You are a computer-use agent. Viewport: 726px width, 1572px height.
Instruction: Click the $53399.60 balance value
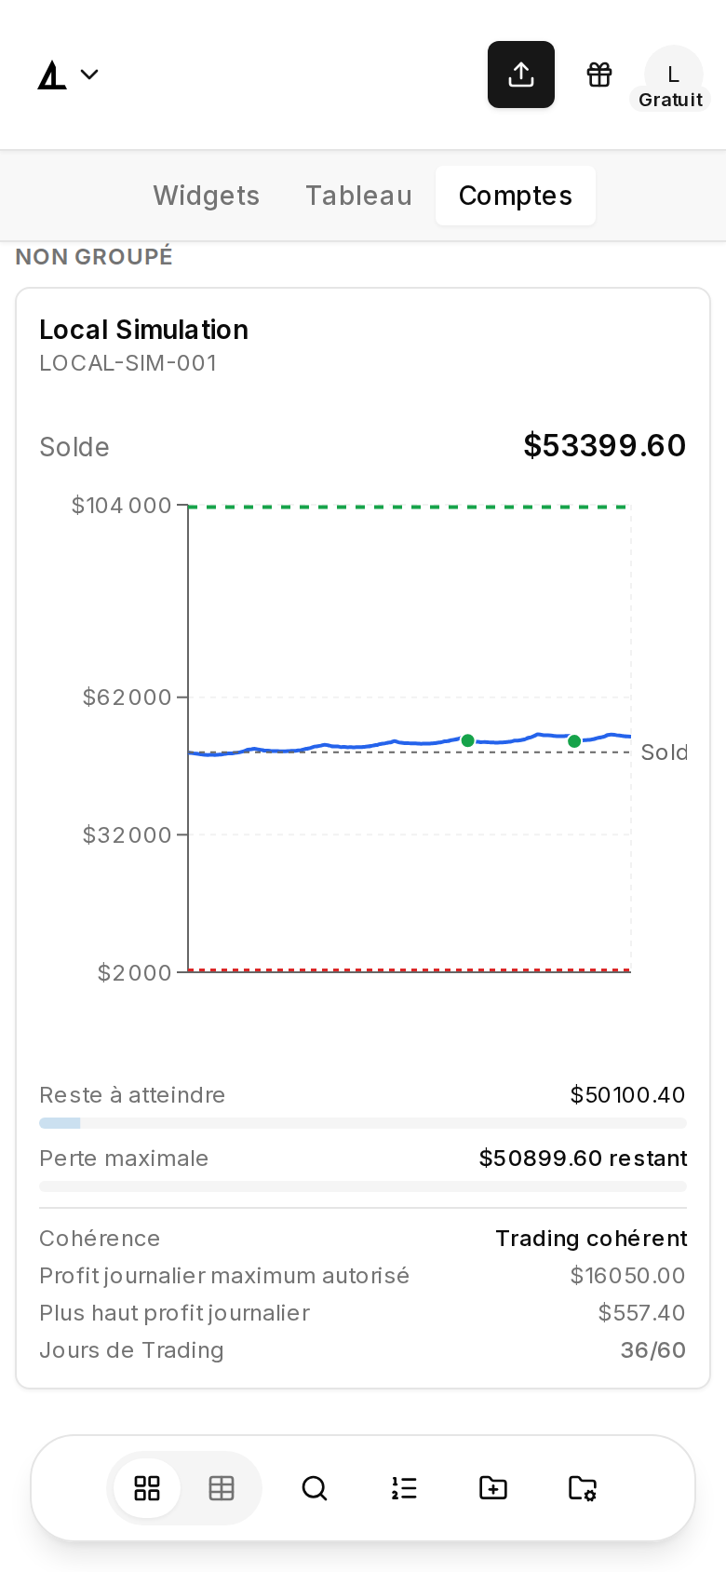(605, 445)
